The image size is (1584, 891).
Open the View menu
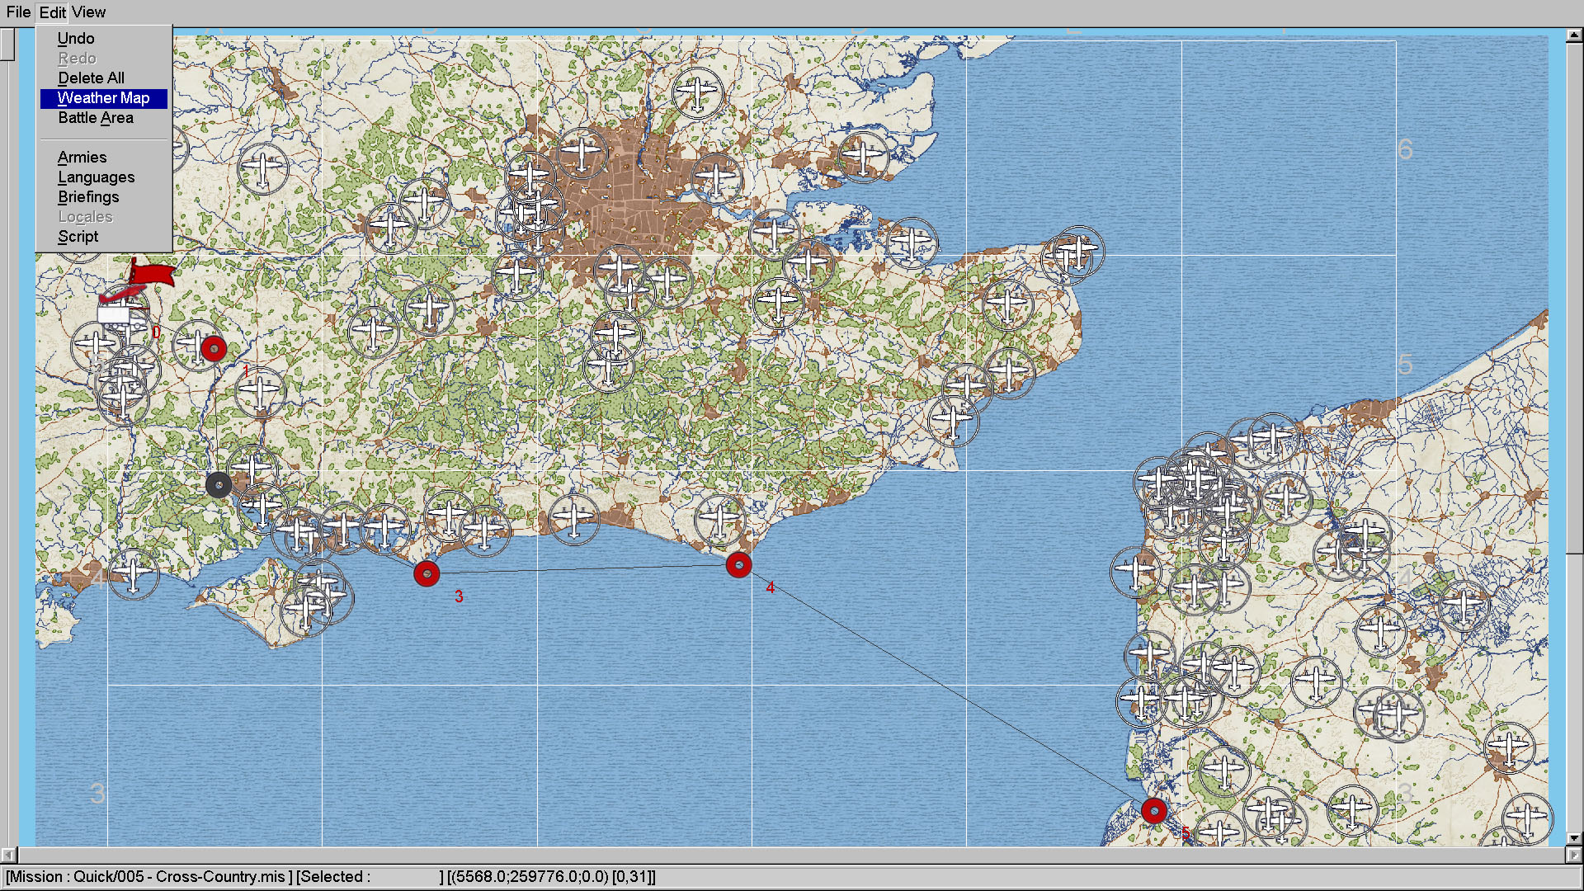point(89,12)
